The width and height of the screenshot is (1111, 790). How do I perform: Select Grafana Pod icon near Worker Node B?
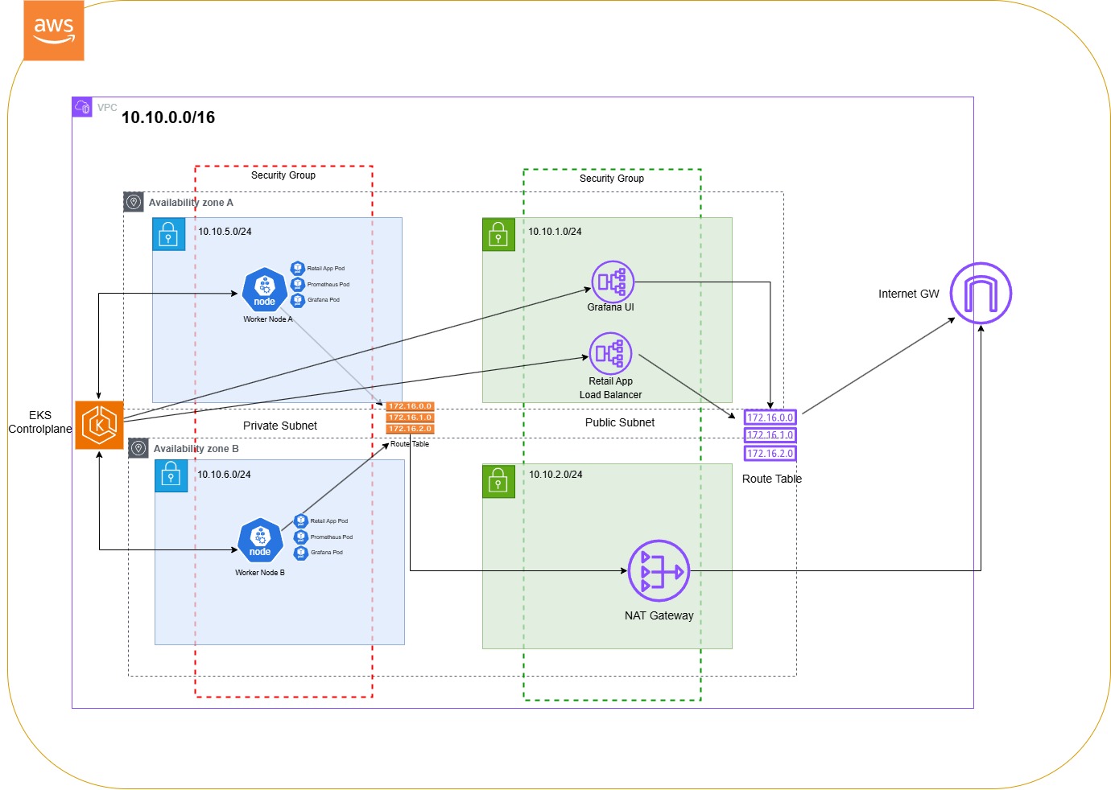point(301,552)
